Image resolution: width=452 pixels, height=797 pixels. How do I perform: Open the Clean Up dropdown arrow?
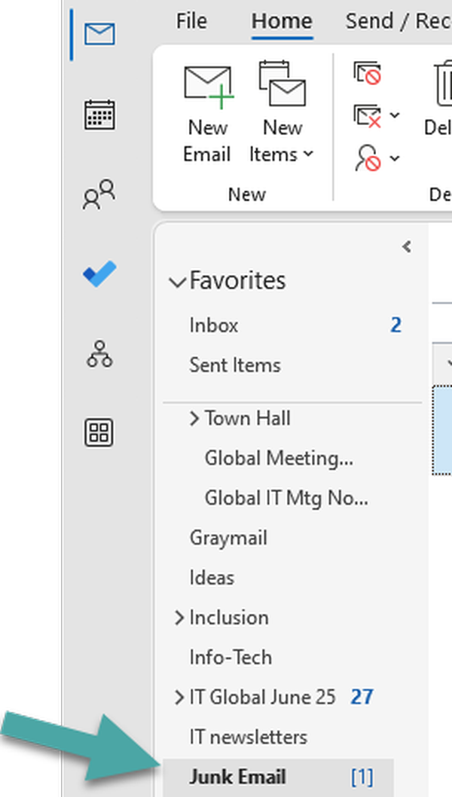(x=395, y=116)
